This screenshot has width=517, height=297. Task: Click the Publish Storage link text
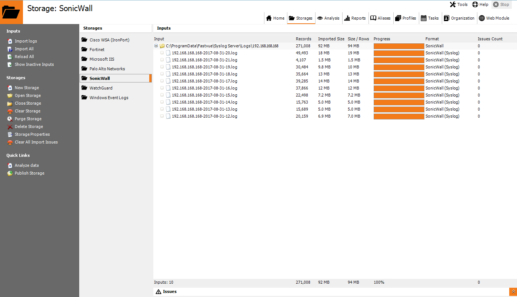[x=30, y=173]
